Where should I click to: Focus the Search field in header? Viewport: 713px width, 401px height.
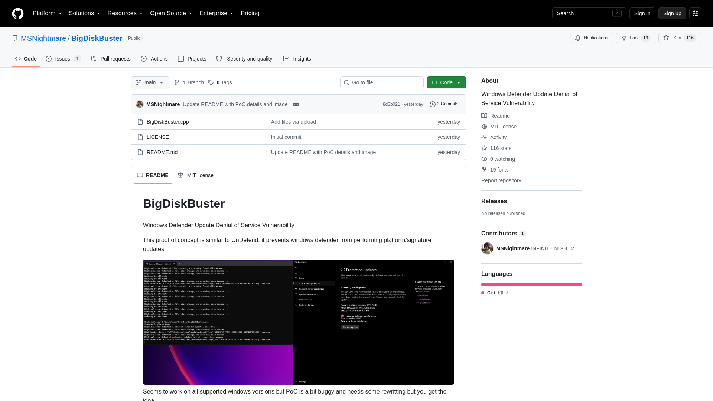point(589,13)
